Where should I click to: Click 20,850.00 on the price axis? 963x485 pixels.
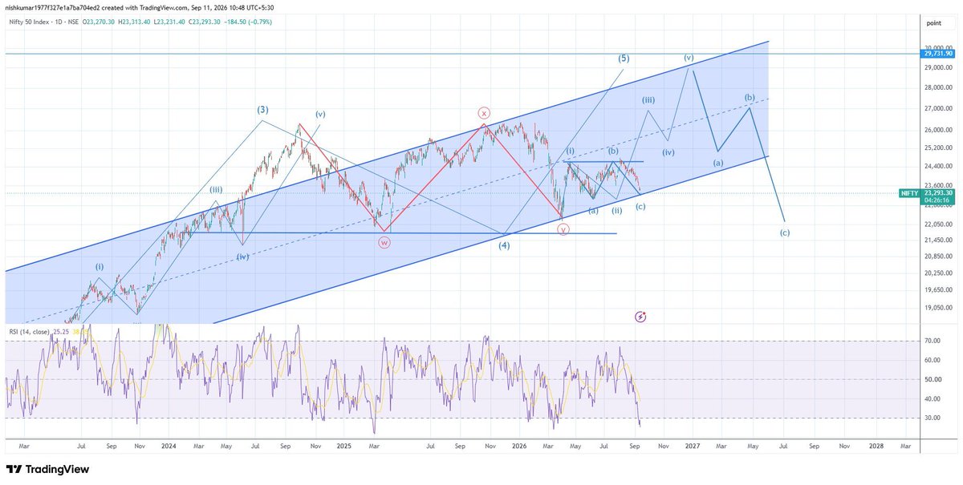[x=939, y=256]
